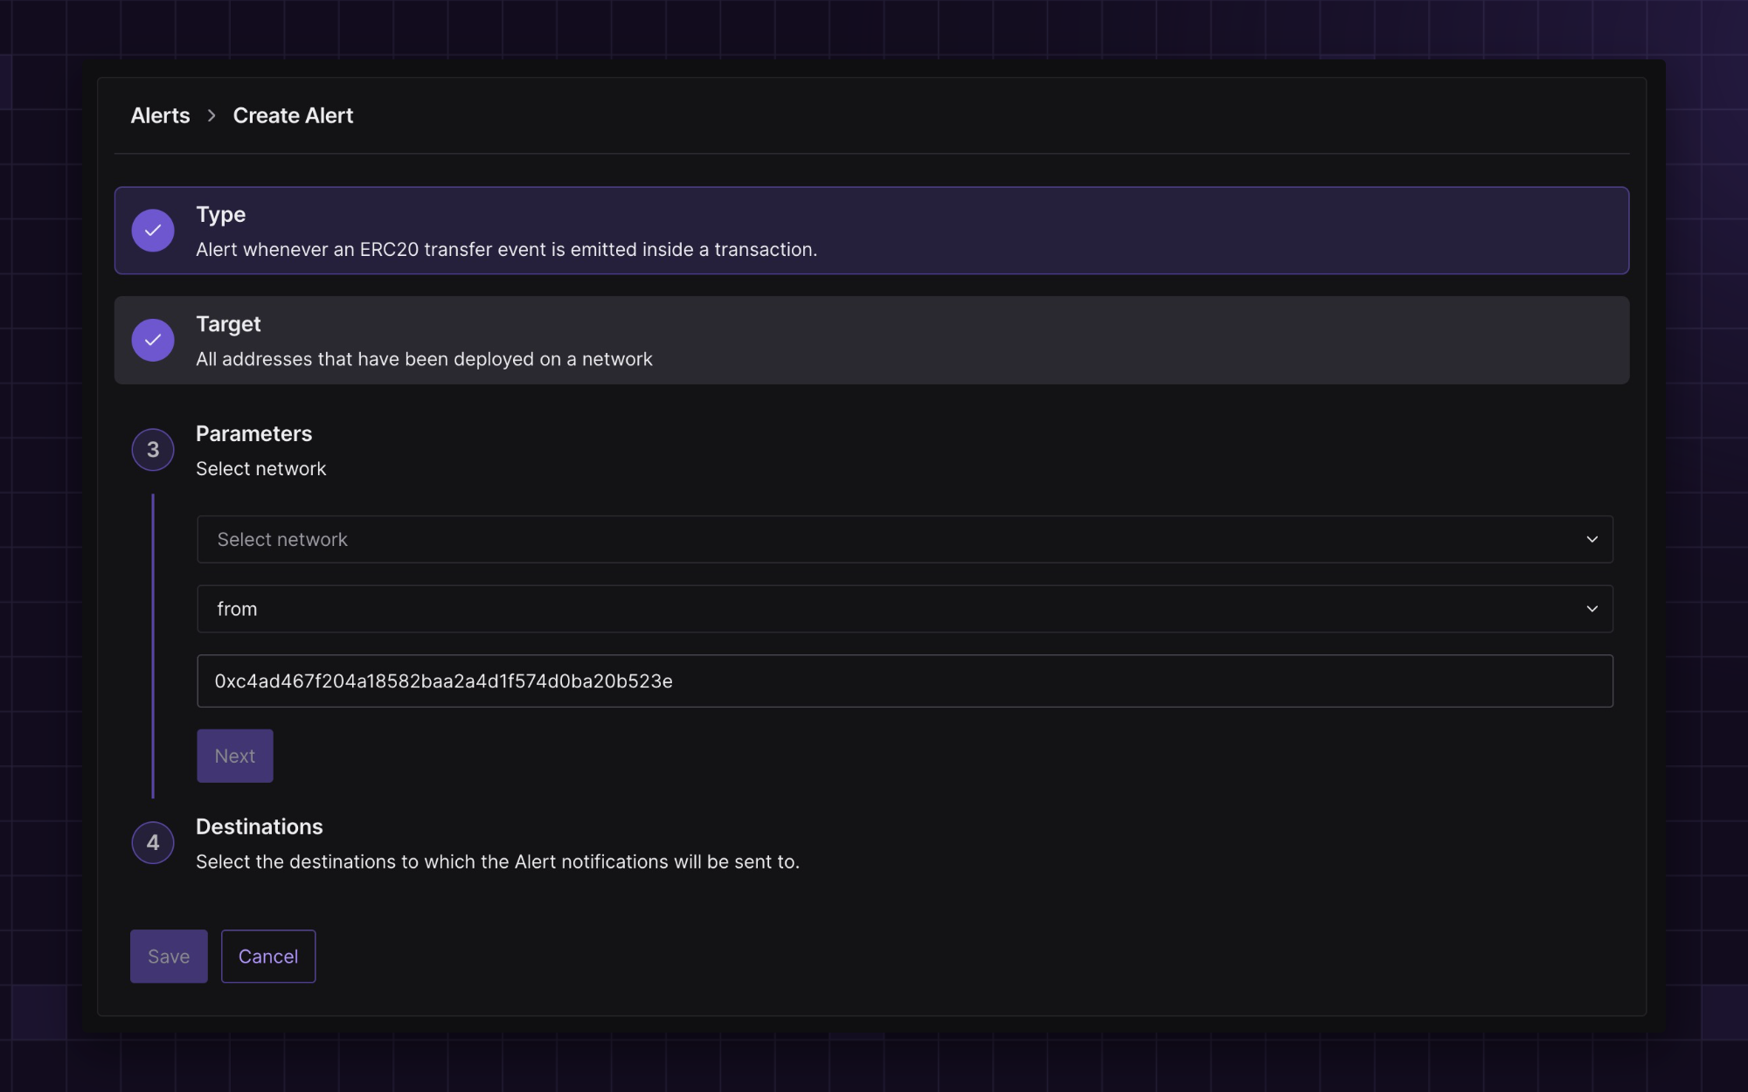Click the ERC20 transfer event description text
This screenshot has width=1748, height=1092.
point(506,250)
